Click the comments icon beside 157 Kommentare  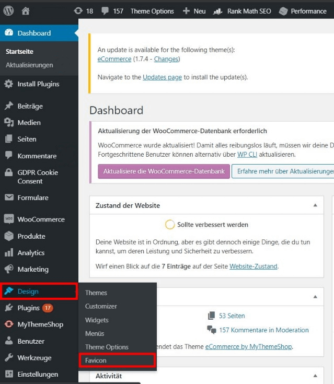[212, 330]
